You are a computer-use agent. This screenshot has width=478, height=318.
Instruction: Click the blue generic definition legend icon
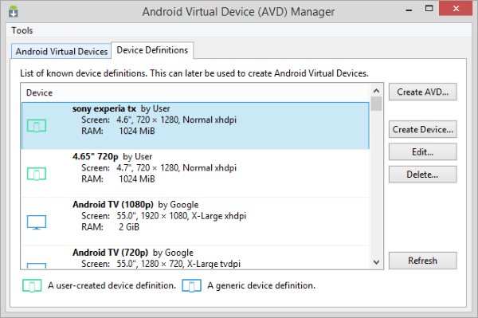(191, 285)
